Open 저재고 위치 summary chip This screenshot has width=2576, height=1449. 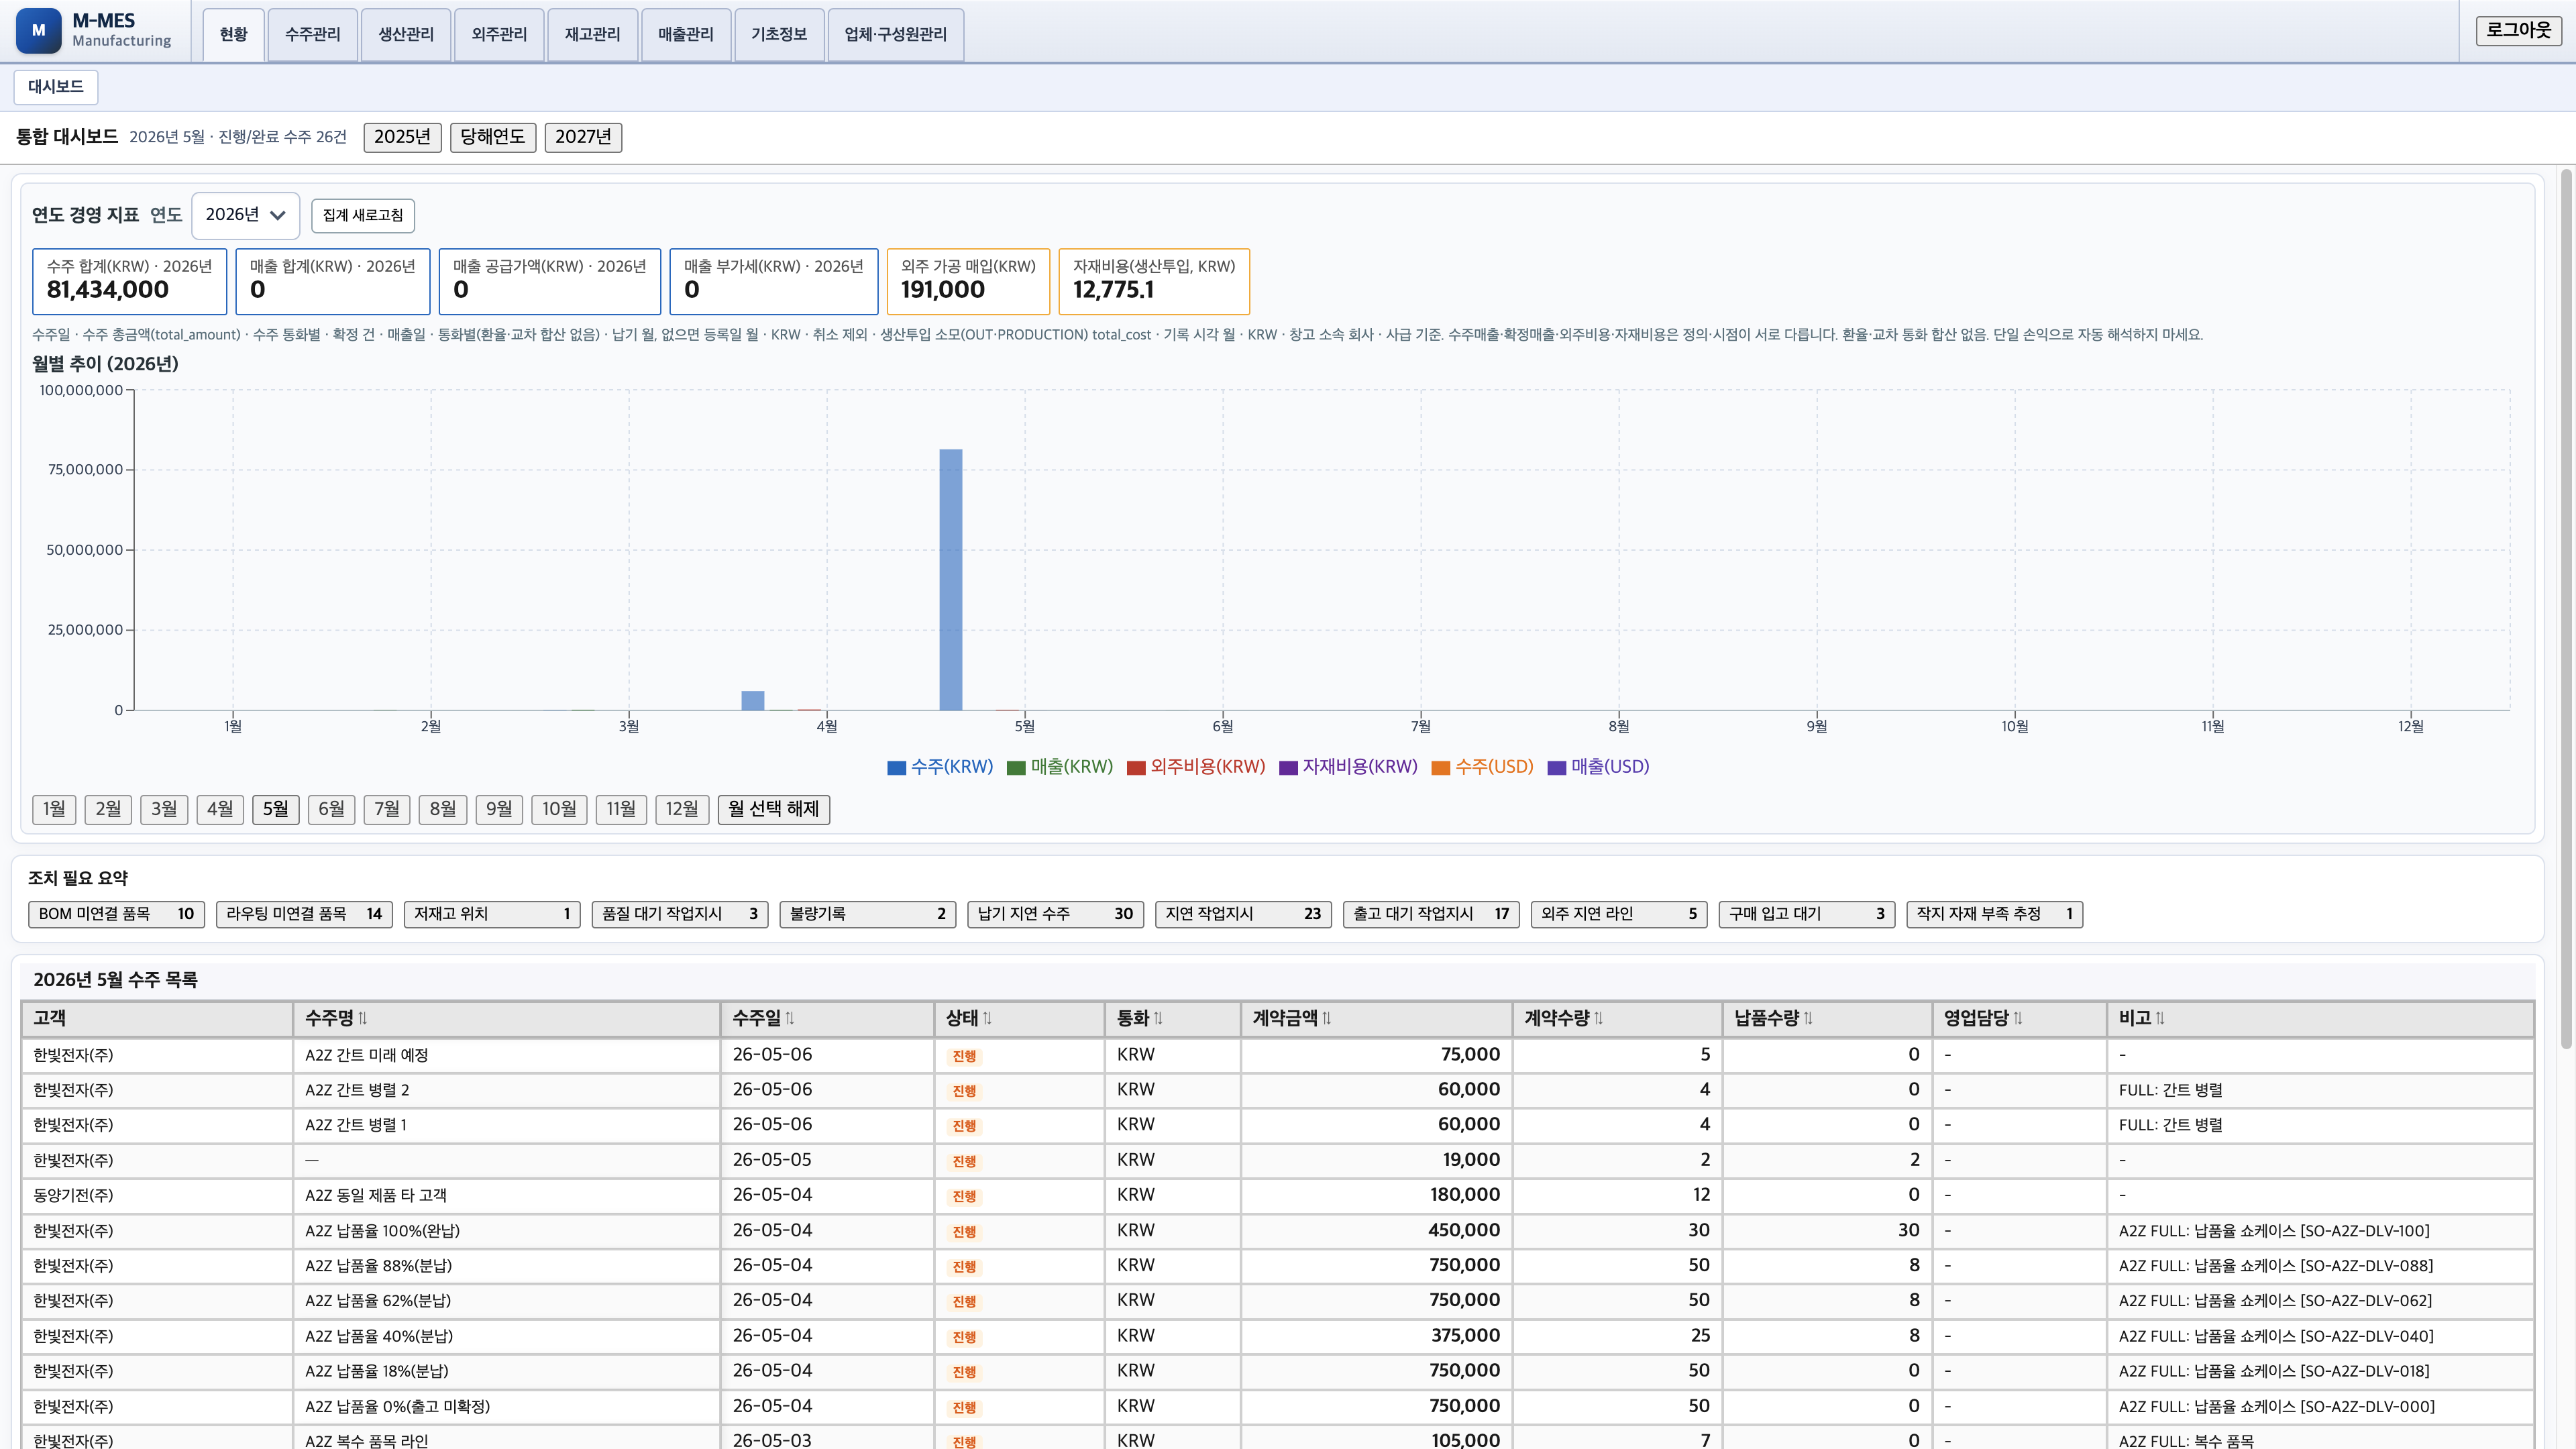[x=492, y=914]
